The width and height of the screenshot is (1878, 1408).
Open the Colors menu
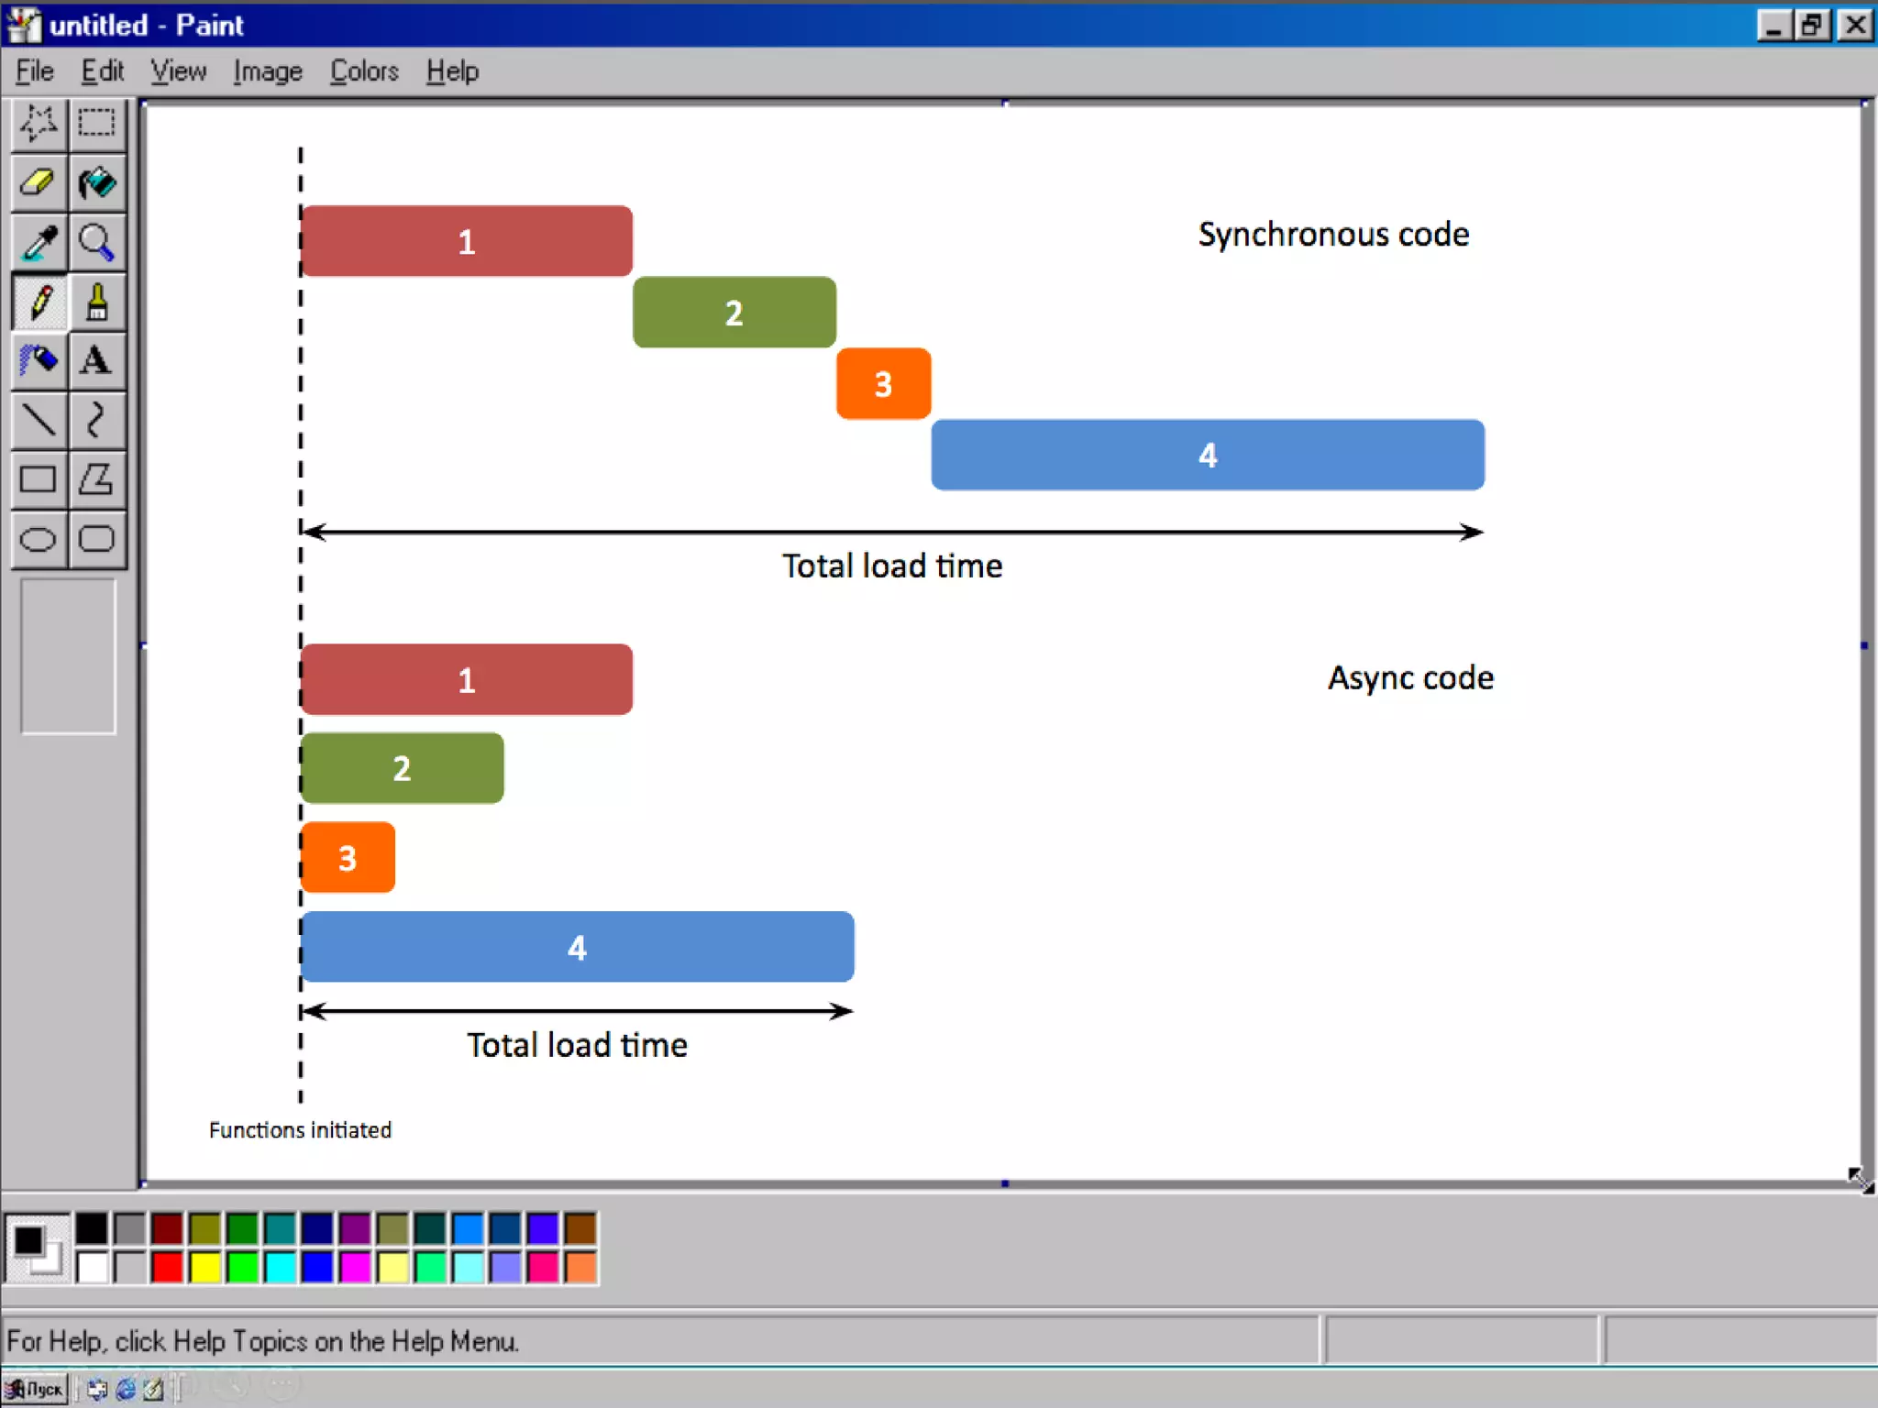point(364,71)
